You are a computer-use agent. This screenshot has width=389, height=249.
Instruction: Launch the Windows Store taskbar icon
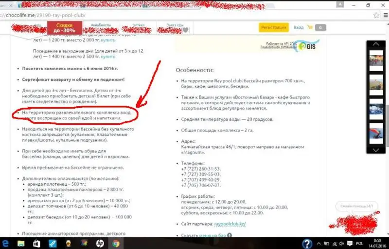36,243
